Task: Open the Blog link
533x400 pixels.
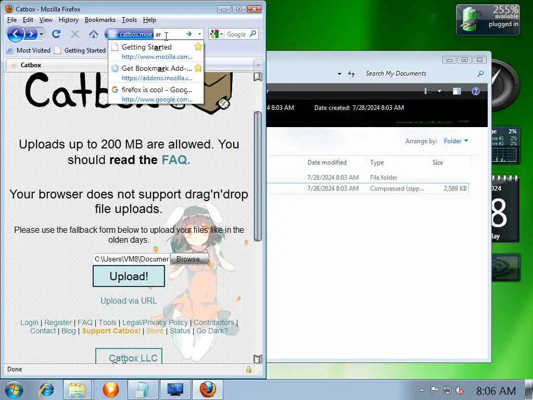Action: [x=69, y=331]
